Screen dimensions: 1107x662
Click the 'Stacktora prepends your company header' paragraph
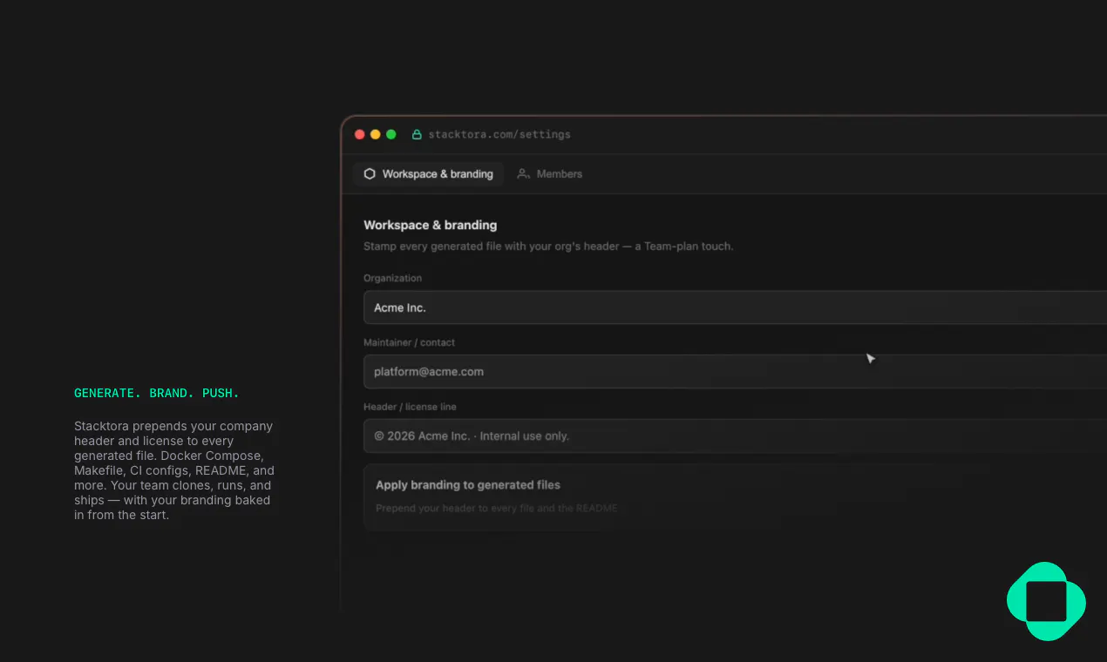[174, 470]
